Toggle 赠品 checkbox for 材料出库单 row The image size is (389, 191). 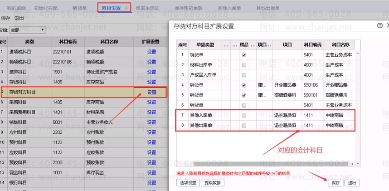click(x=244, y=65)
